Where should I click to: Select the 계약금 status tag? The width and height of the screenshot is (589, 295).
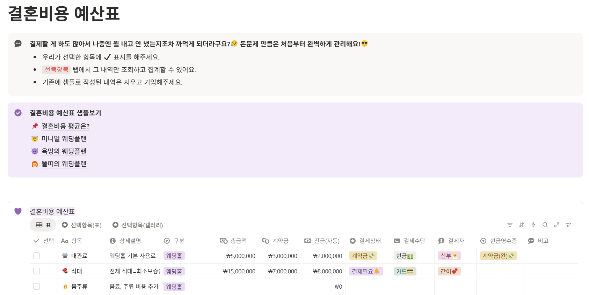point(363,256)
